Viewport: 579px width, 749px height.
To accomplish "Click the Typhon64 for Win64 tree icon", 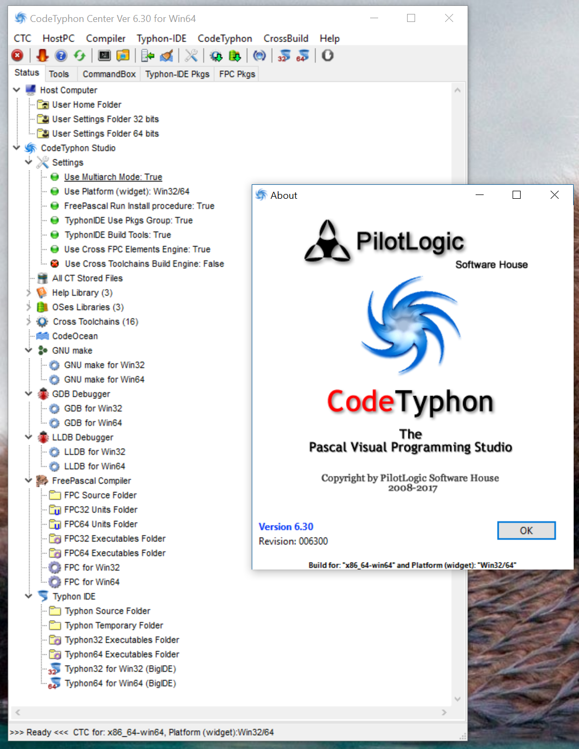I will [54, 683].
